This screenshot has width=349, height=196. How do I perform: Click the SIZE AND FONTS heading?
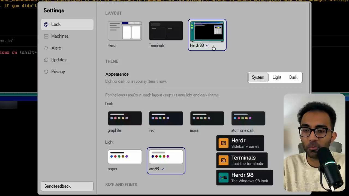click(x=121, y=185)
